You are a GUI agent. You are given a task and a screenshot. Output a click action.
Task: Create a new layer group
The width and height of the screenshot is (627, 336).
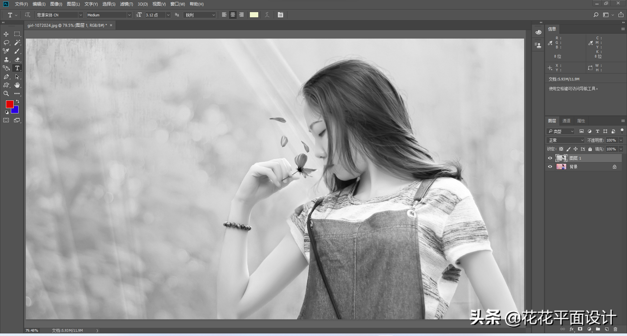pos(598,329)
